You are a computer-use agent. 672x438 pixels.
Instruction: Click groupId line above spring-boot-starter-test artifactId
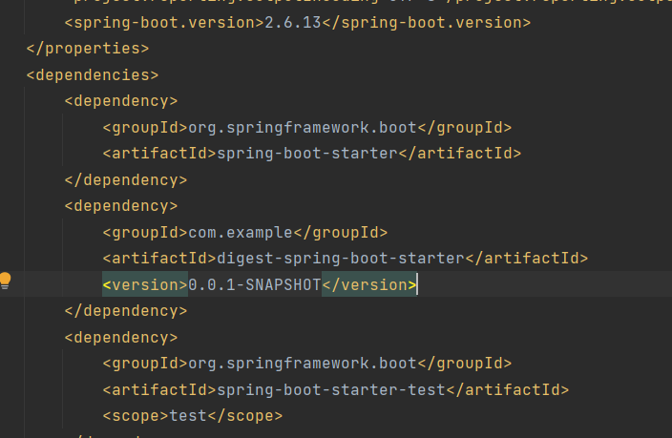tap(307, 364)
